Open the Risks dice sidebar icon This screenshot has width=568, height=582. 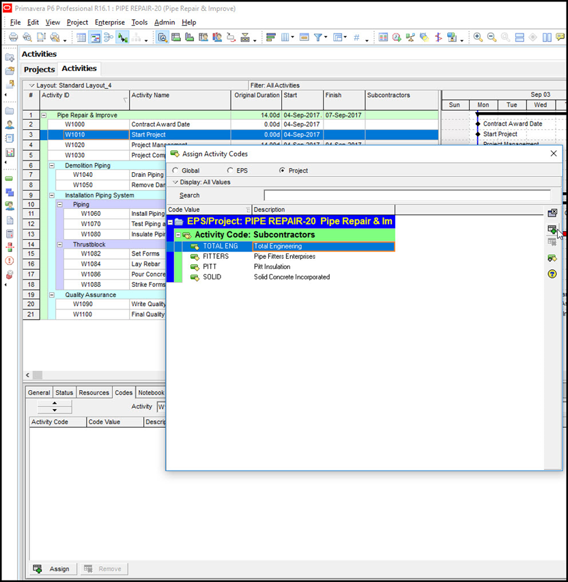click(10, 275)
